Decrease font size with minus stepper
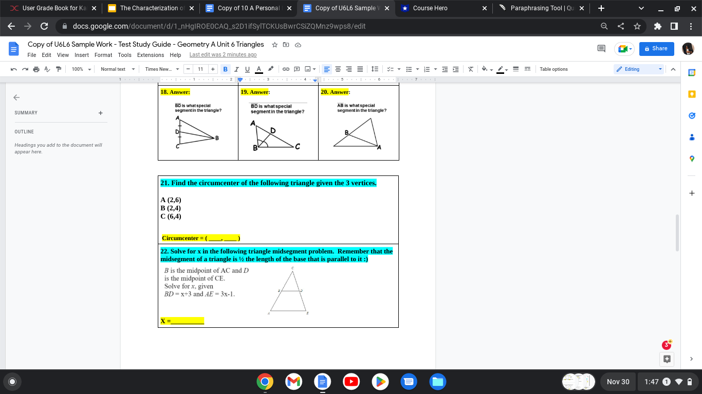702x394 pixels. (188, 69)
